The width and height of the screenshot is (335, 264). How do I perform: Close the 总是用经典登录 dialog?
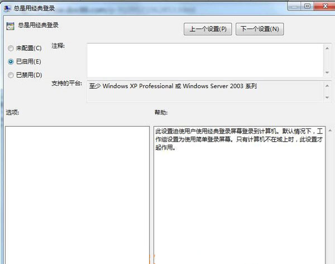325,6
